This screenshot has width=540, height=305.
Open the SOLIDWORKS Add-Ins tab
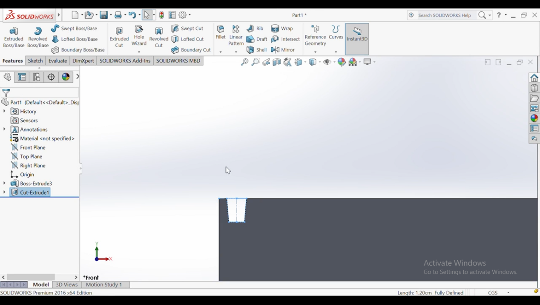click(x=125, y=61)
